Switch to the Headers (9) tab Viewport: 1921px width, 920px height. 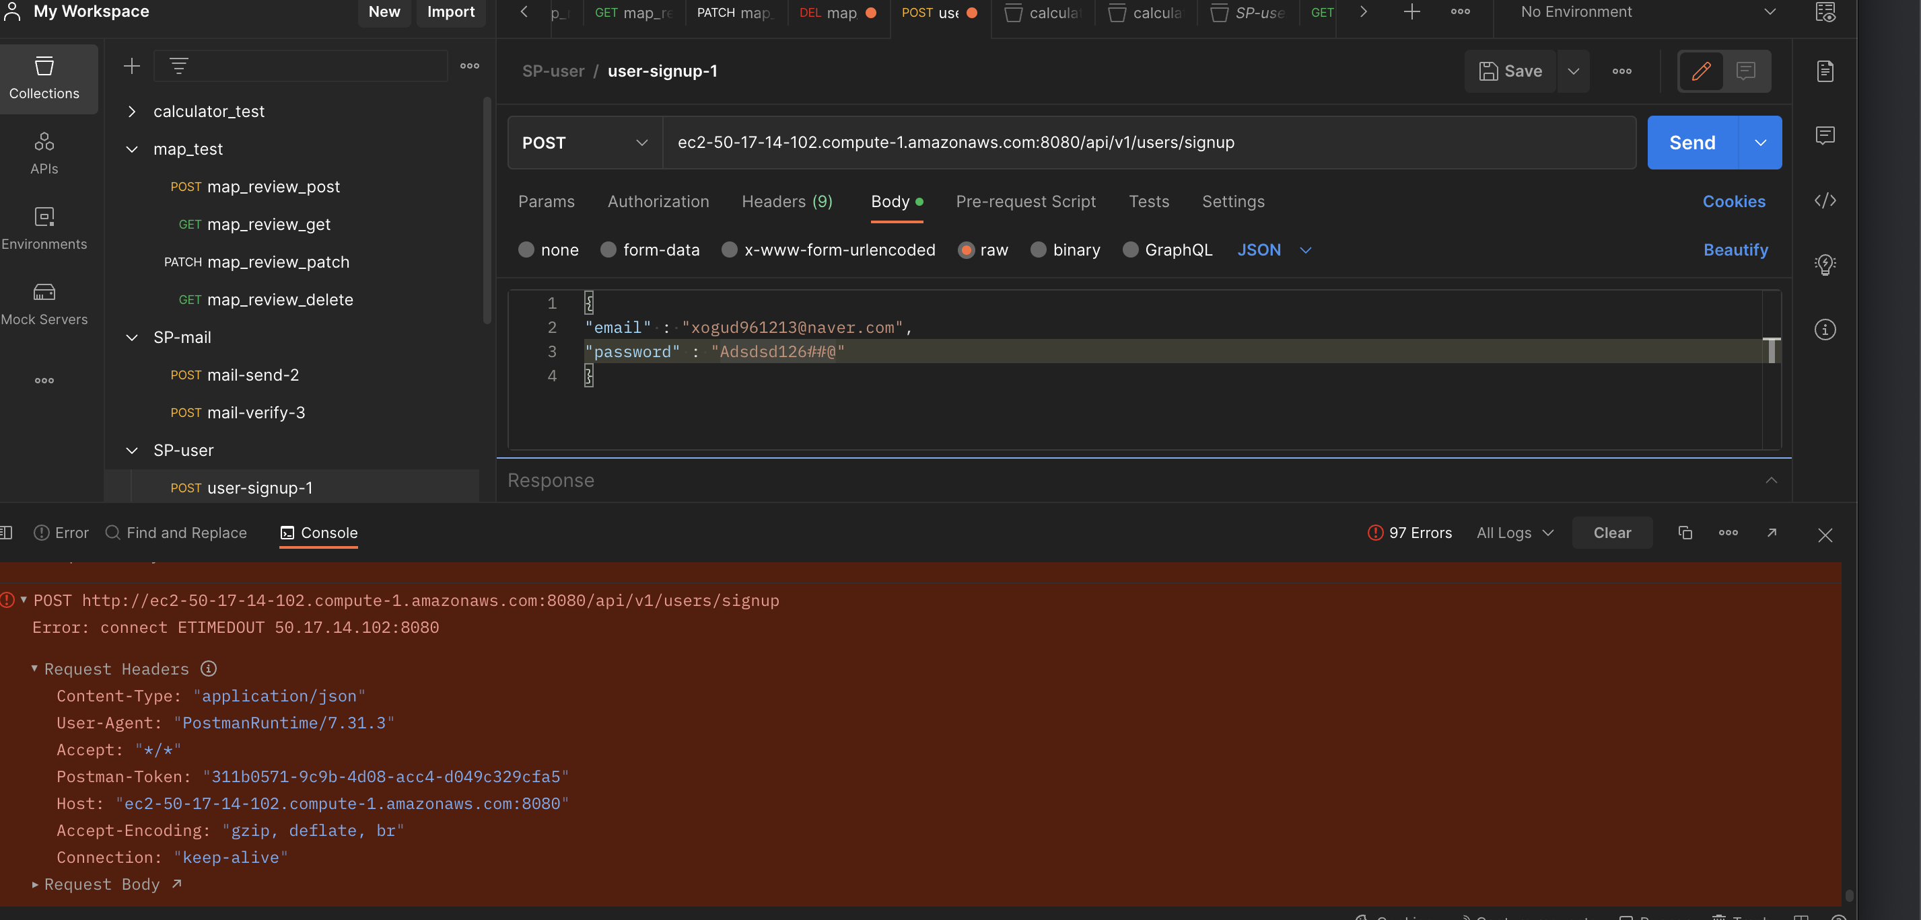786,202
